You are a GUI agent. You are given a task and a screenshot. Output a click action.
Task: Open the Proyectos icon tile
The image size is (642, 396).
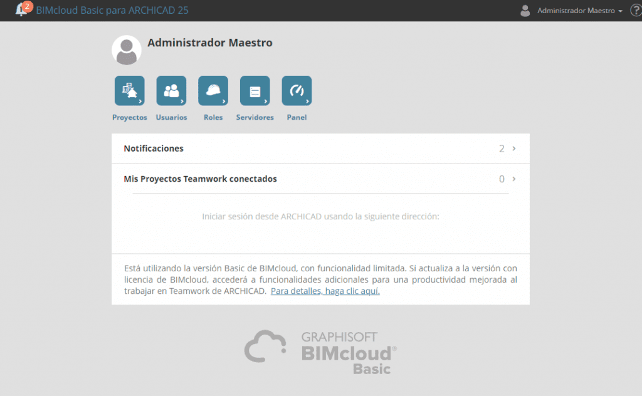tap(129, 91)
